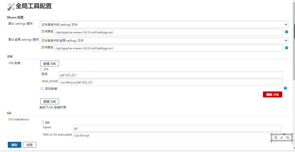Click the Git Name input field

(177, 128)
